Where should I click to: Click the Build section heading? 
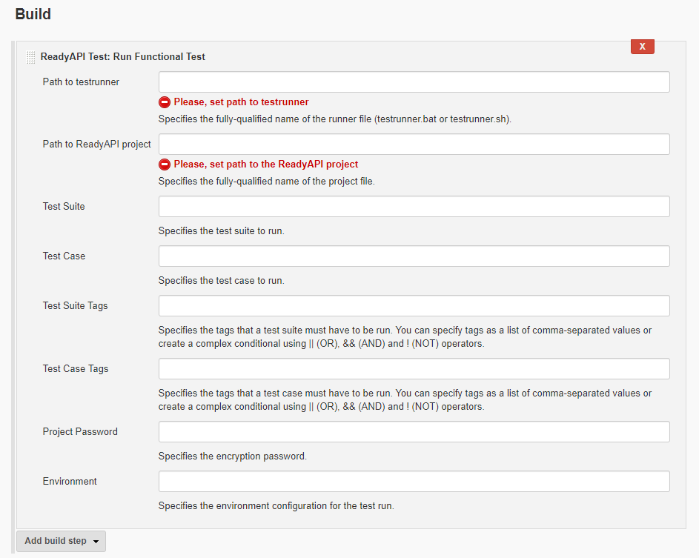[x=33, y=14]
